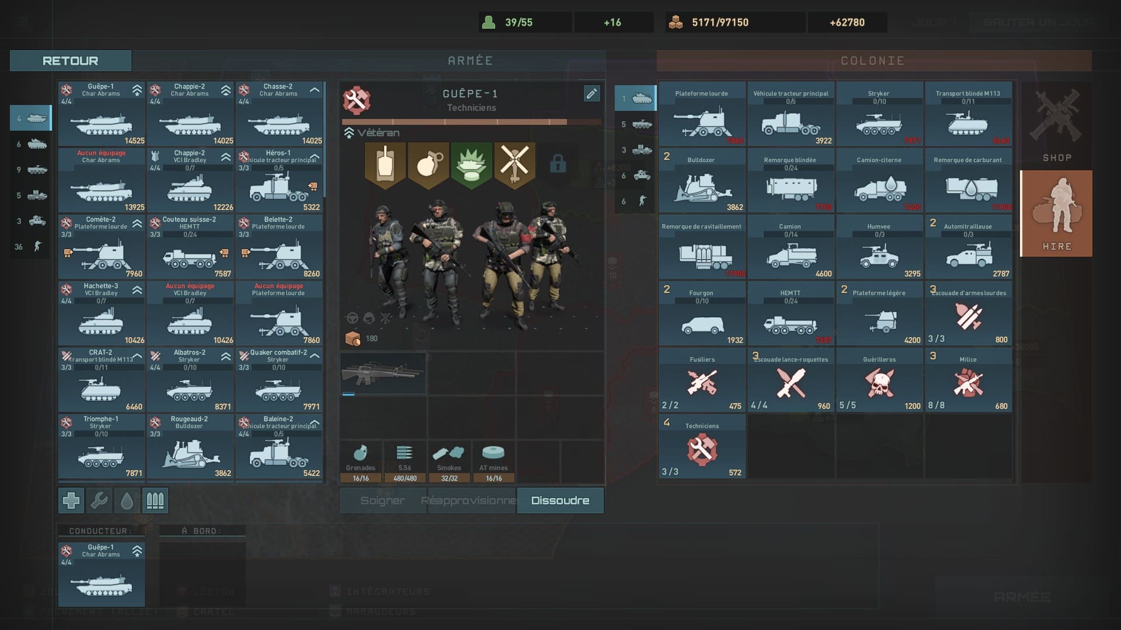Screen dimensions: 1121x630
Task: Click the SAUTER UN JOUR button
Action: coord(1038,22)
